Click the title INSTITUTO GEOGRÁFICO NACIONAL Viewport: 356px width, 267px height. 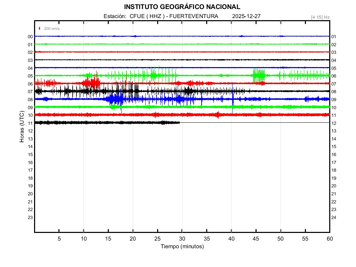182,7
